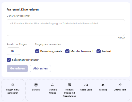Uncheck the Mehrfachauswahl checkbox
The width and height of the screenshot is (132, 102).
67,51
